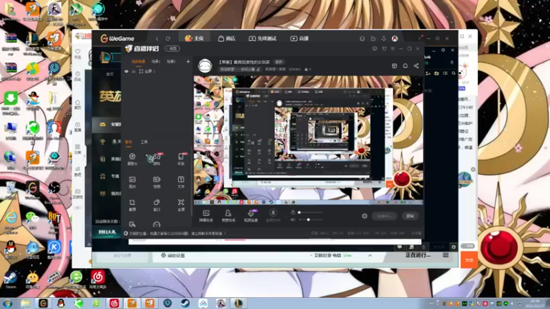Toggle the lock on the 全屏 1 source
The image size is (550, 309).
133,71
